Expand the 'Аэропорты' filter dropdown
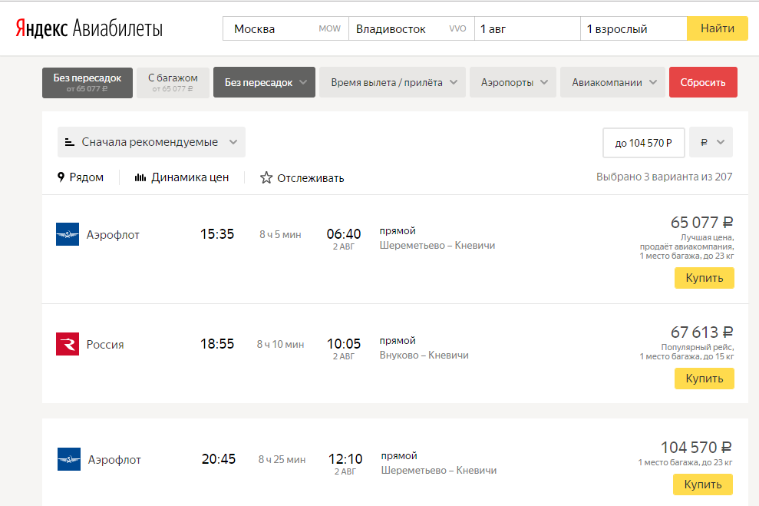 coord(513,83)
